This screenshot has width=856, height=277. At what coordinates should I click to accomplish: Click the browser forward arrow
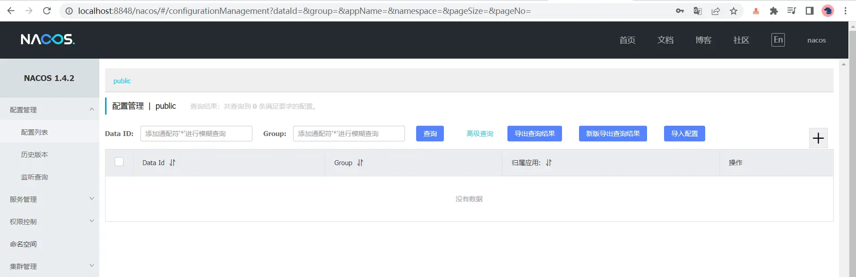[x=29, y=11]
